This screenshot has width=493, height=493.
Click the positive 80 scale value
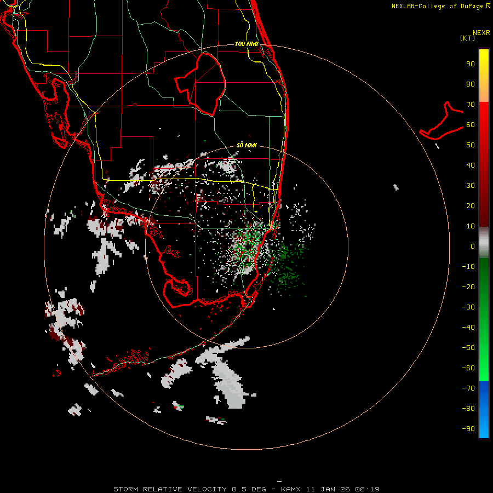click(x=471, y=84)
